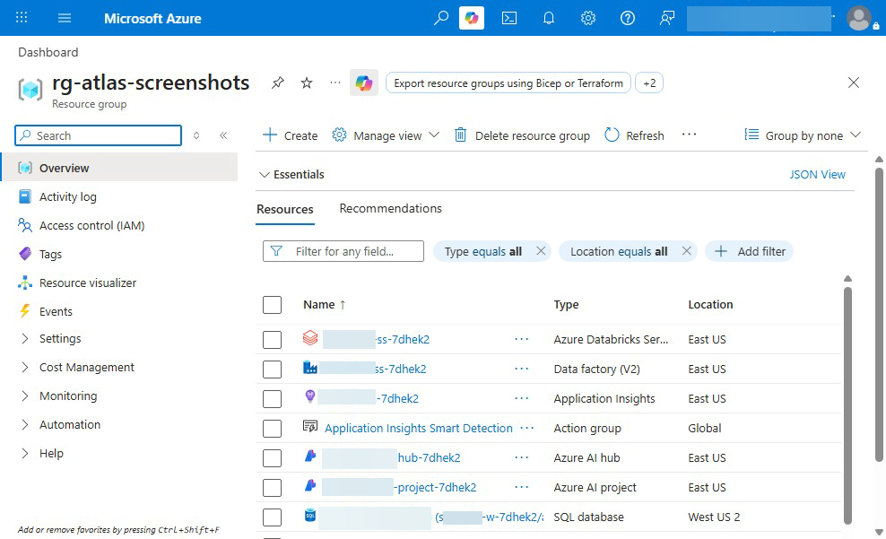Viewport: 886px width, 539px height.
Task: Show the +2 additional Copilot suggestions
Action: point(649,83)
